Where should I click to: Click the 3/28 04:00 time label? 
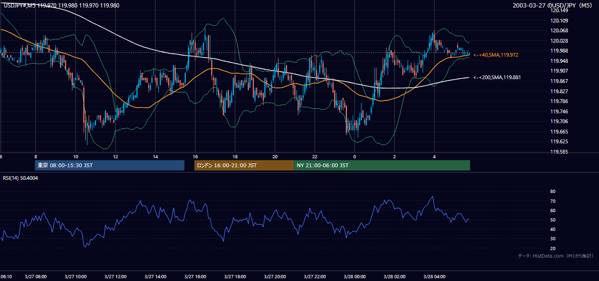click(435, 277)
